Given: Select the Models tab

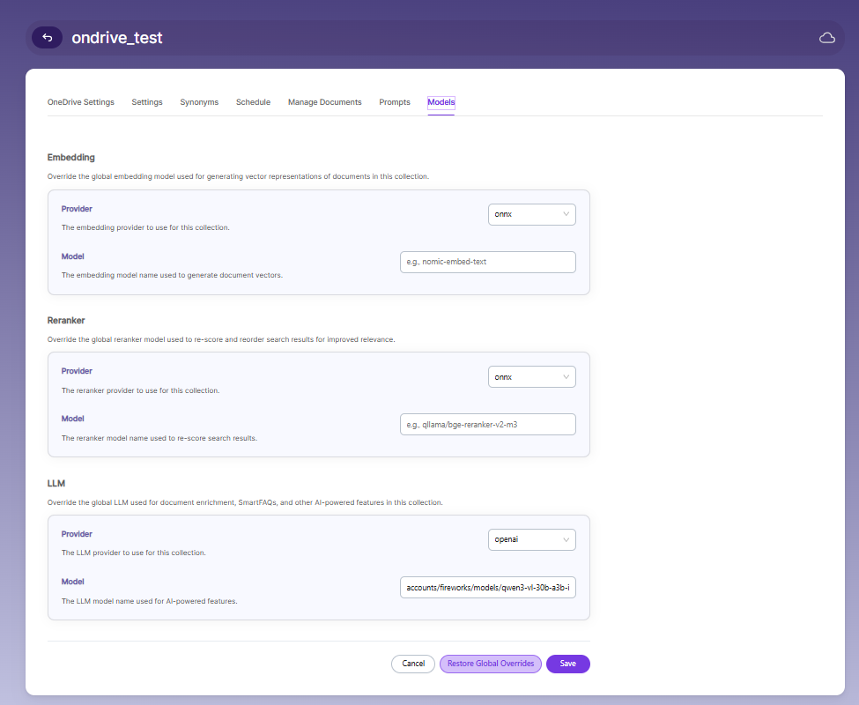Looking at the screenshot, I should coord(441,102).
